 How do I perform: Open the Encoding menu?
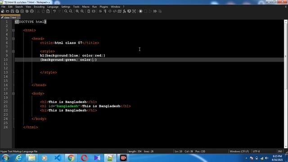click(39, 7)
